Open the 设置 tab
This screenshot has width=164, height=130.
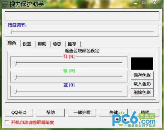(28, 44)
